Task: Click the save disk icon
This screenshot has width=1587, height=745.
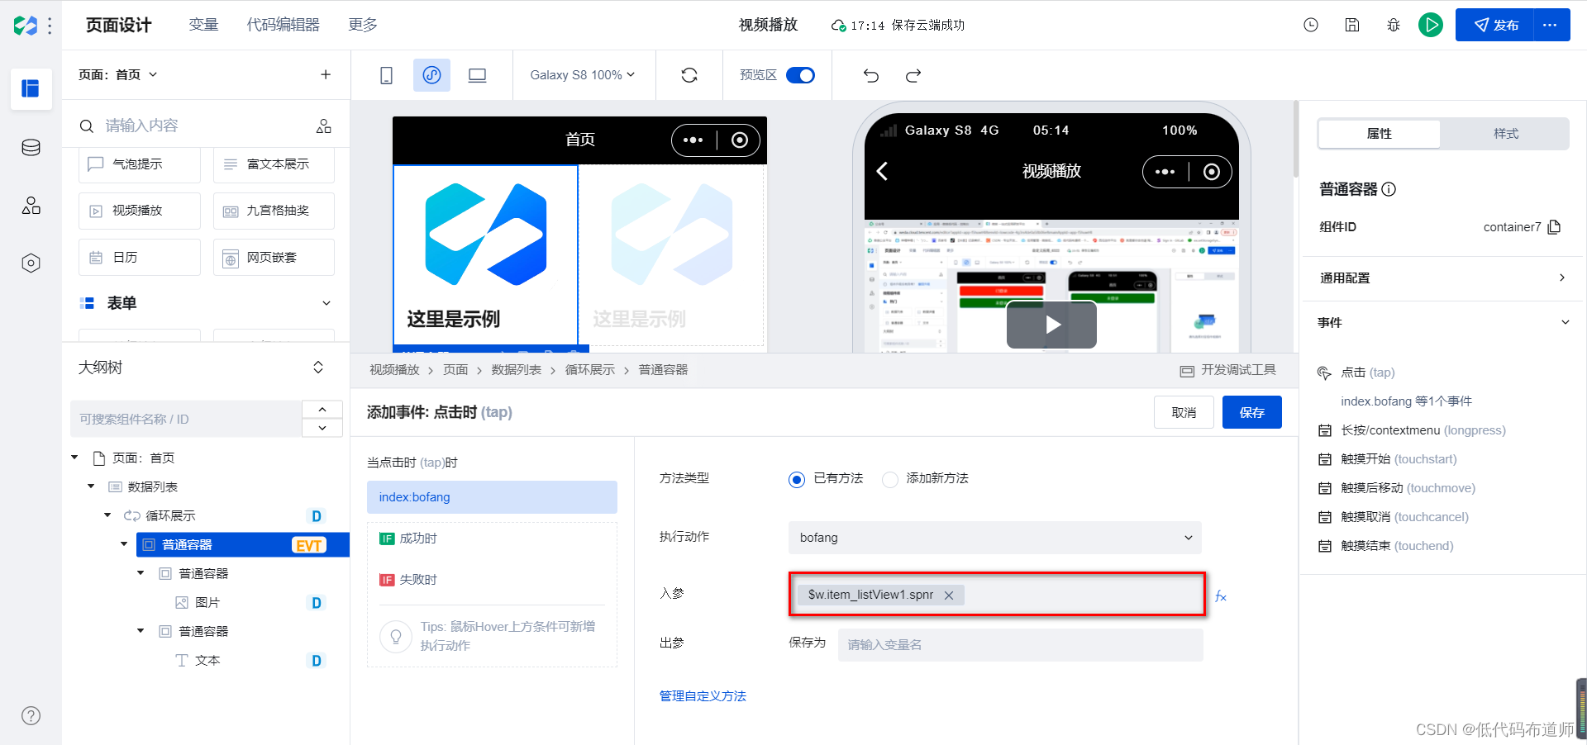Action: (1352, 25)
